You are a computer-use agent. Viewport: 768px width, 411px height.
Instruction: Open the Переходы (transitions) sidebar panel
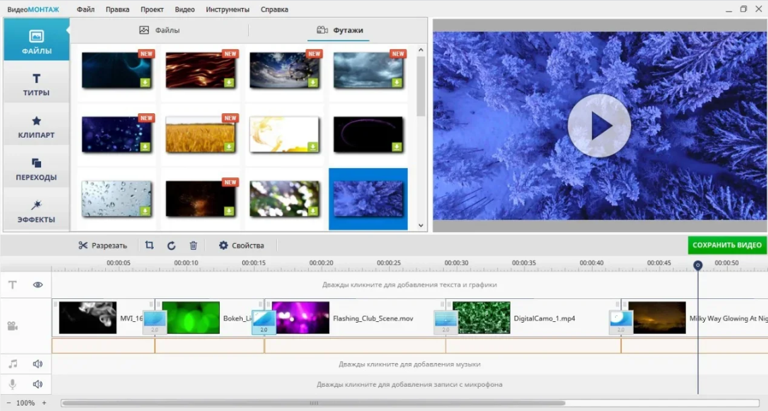pyautogui.click(x=36, y=169)
